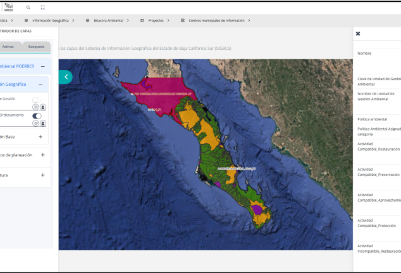Close the attribute info panel
Screen dimensions: 401x273
tap(358, 33)
